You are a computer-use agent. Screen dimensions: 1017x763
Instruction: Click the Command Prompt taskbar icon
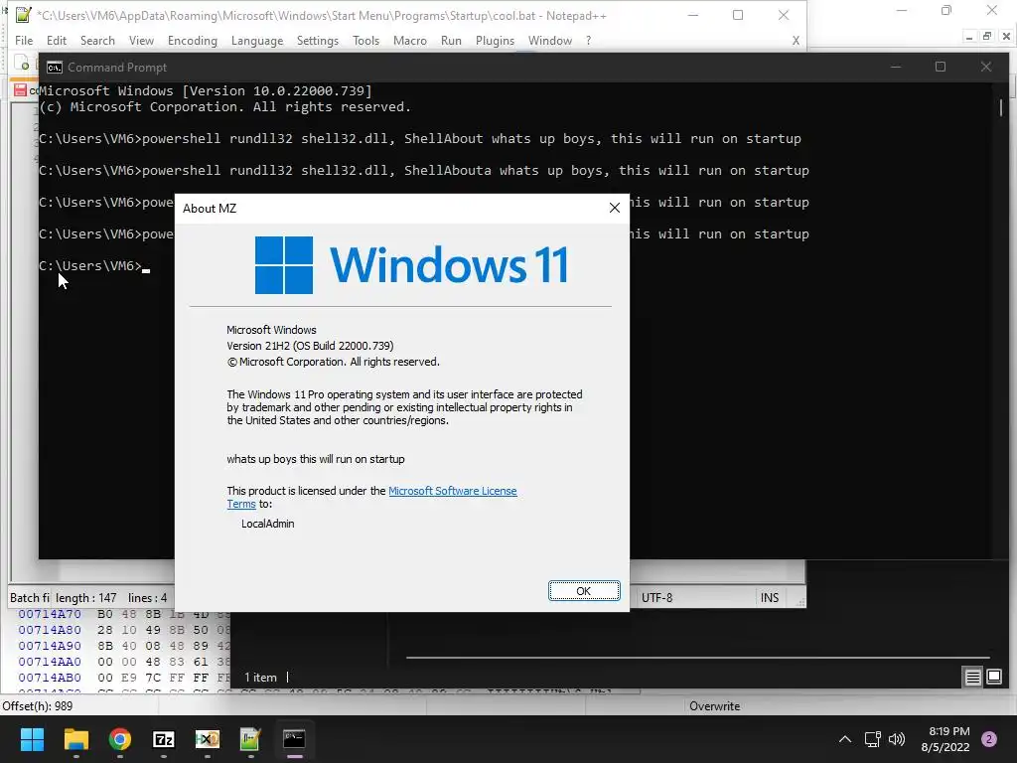294,739
